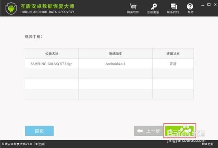Click 检查更新 in the status bar
Viewport: 218px width, 148px height.
click(x=208, y=144)
